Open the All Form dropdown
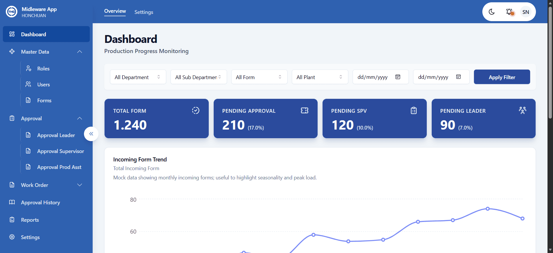This screenshot has height=253, width=553. pyautogui.click(x=259, y=77)
